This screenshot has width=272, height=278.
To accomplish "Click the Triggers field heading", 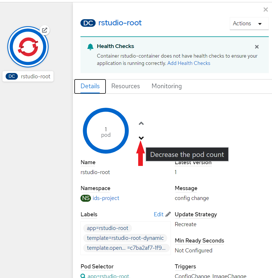I will coord(185,267).
